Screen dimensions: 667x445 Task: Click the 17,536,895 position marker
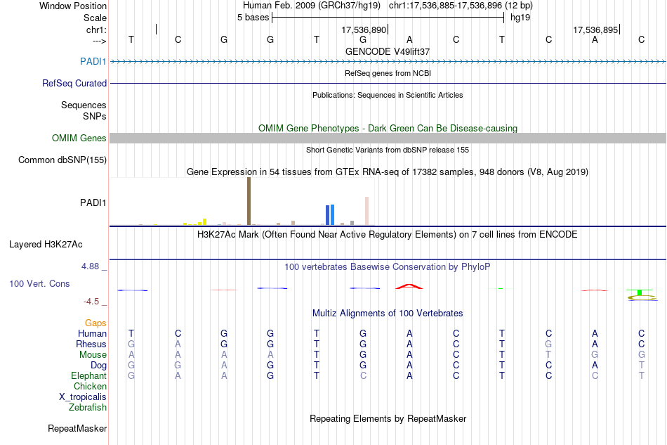(595, 30)
